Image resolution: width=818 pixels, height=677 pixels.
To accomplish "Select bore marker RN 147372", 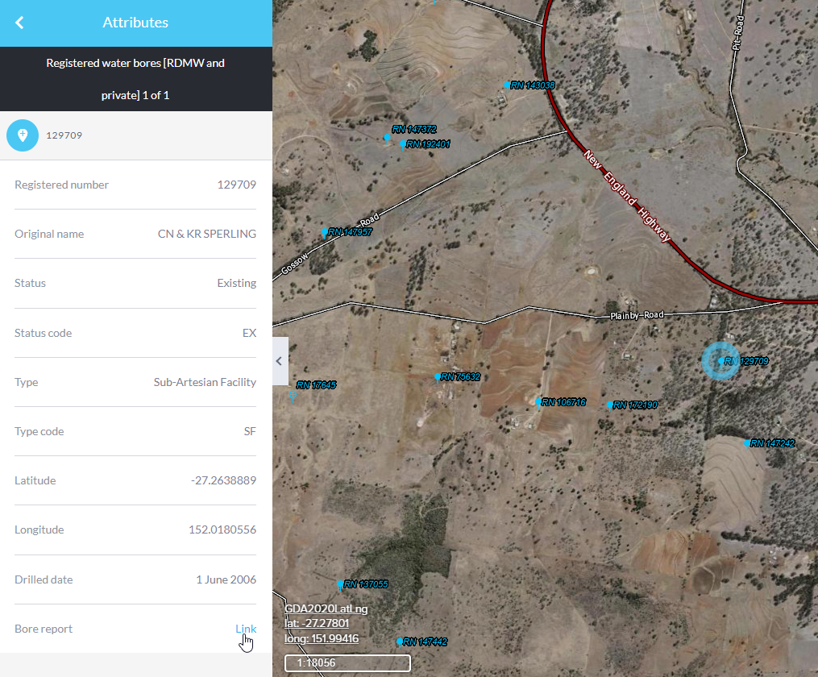I will pyautogui.click(x=388, y=138).
